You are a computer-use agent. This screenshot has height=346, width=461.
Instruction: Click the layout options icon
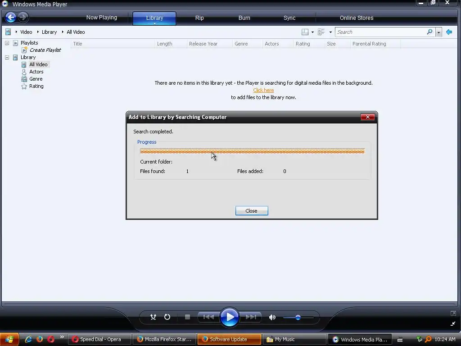click(305, 32)
